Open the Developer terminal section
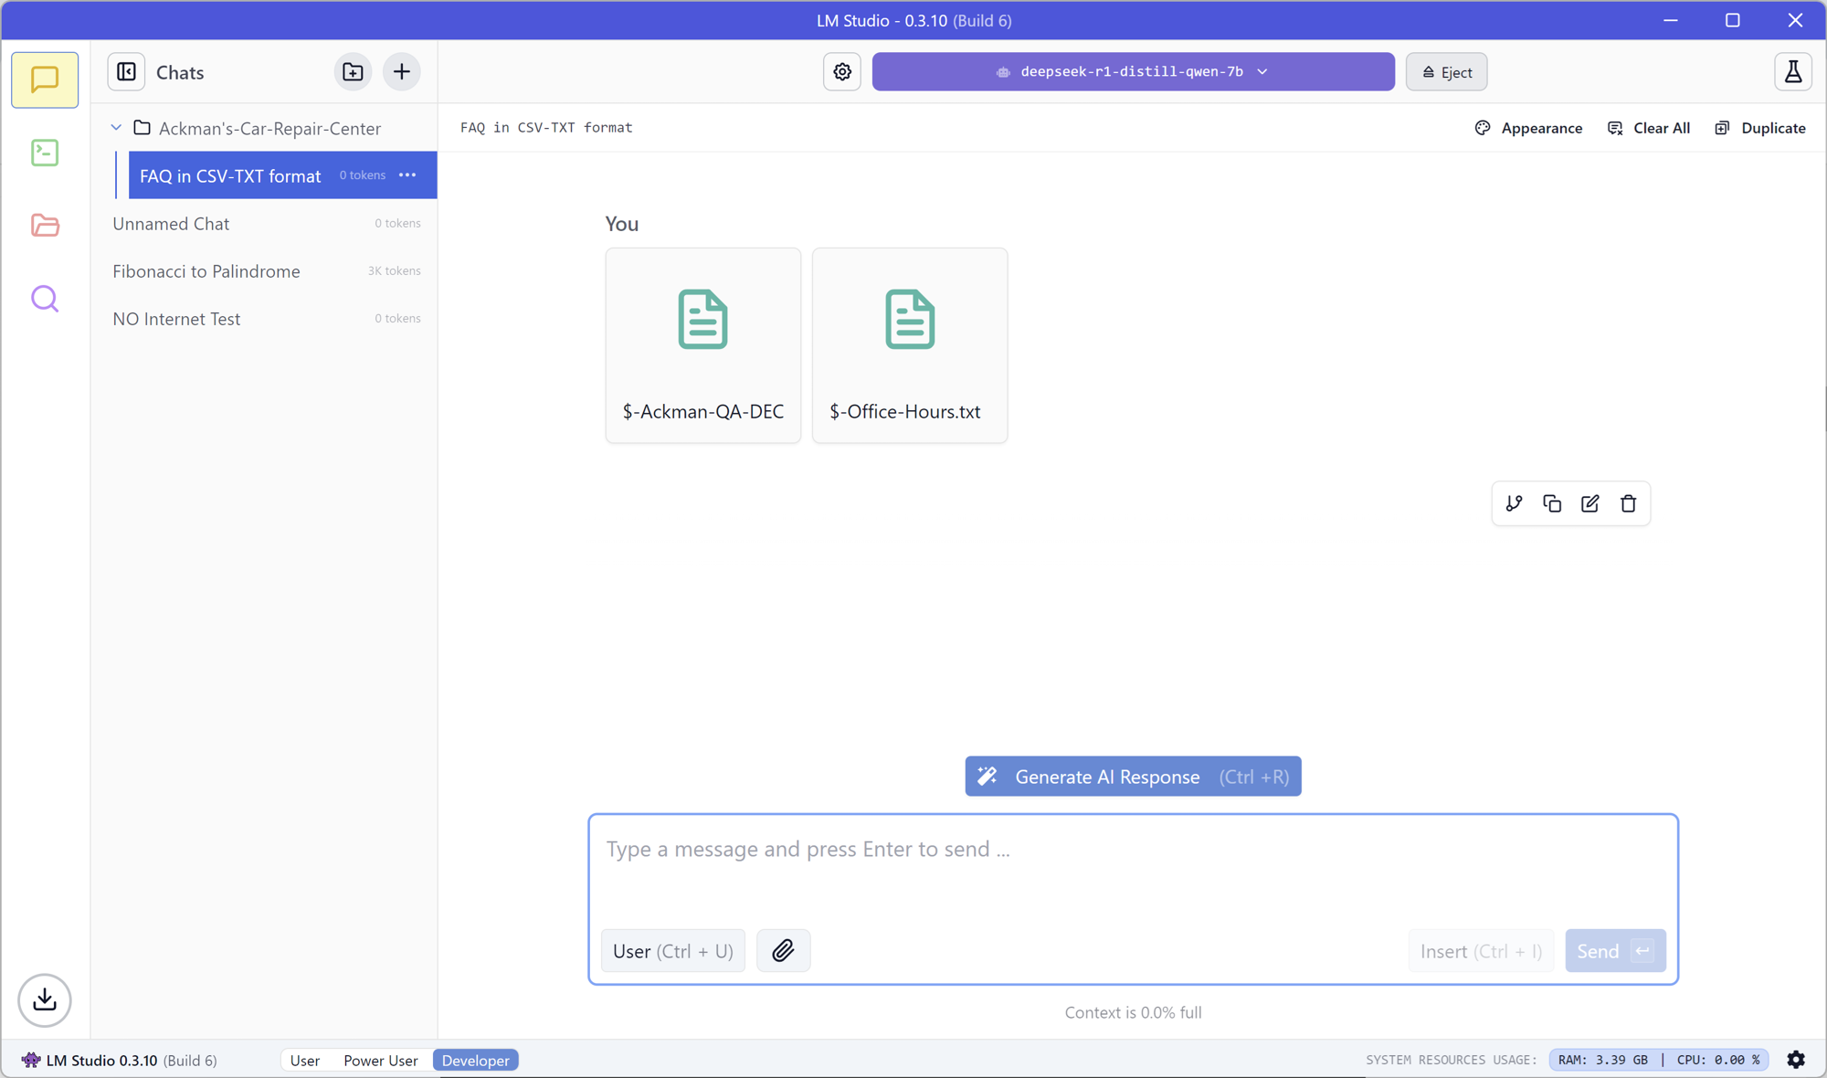 point(45,153)
